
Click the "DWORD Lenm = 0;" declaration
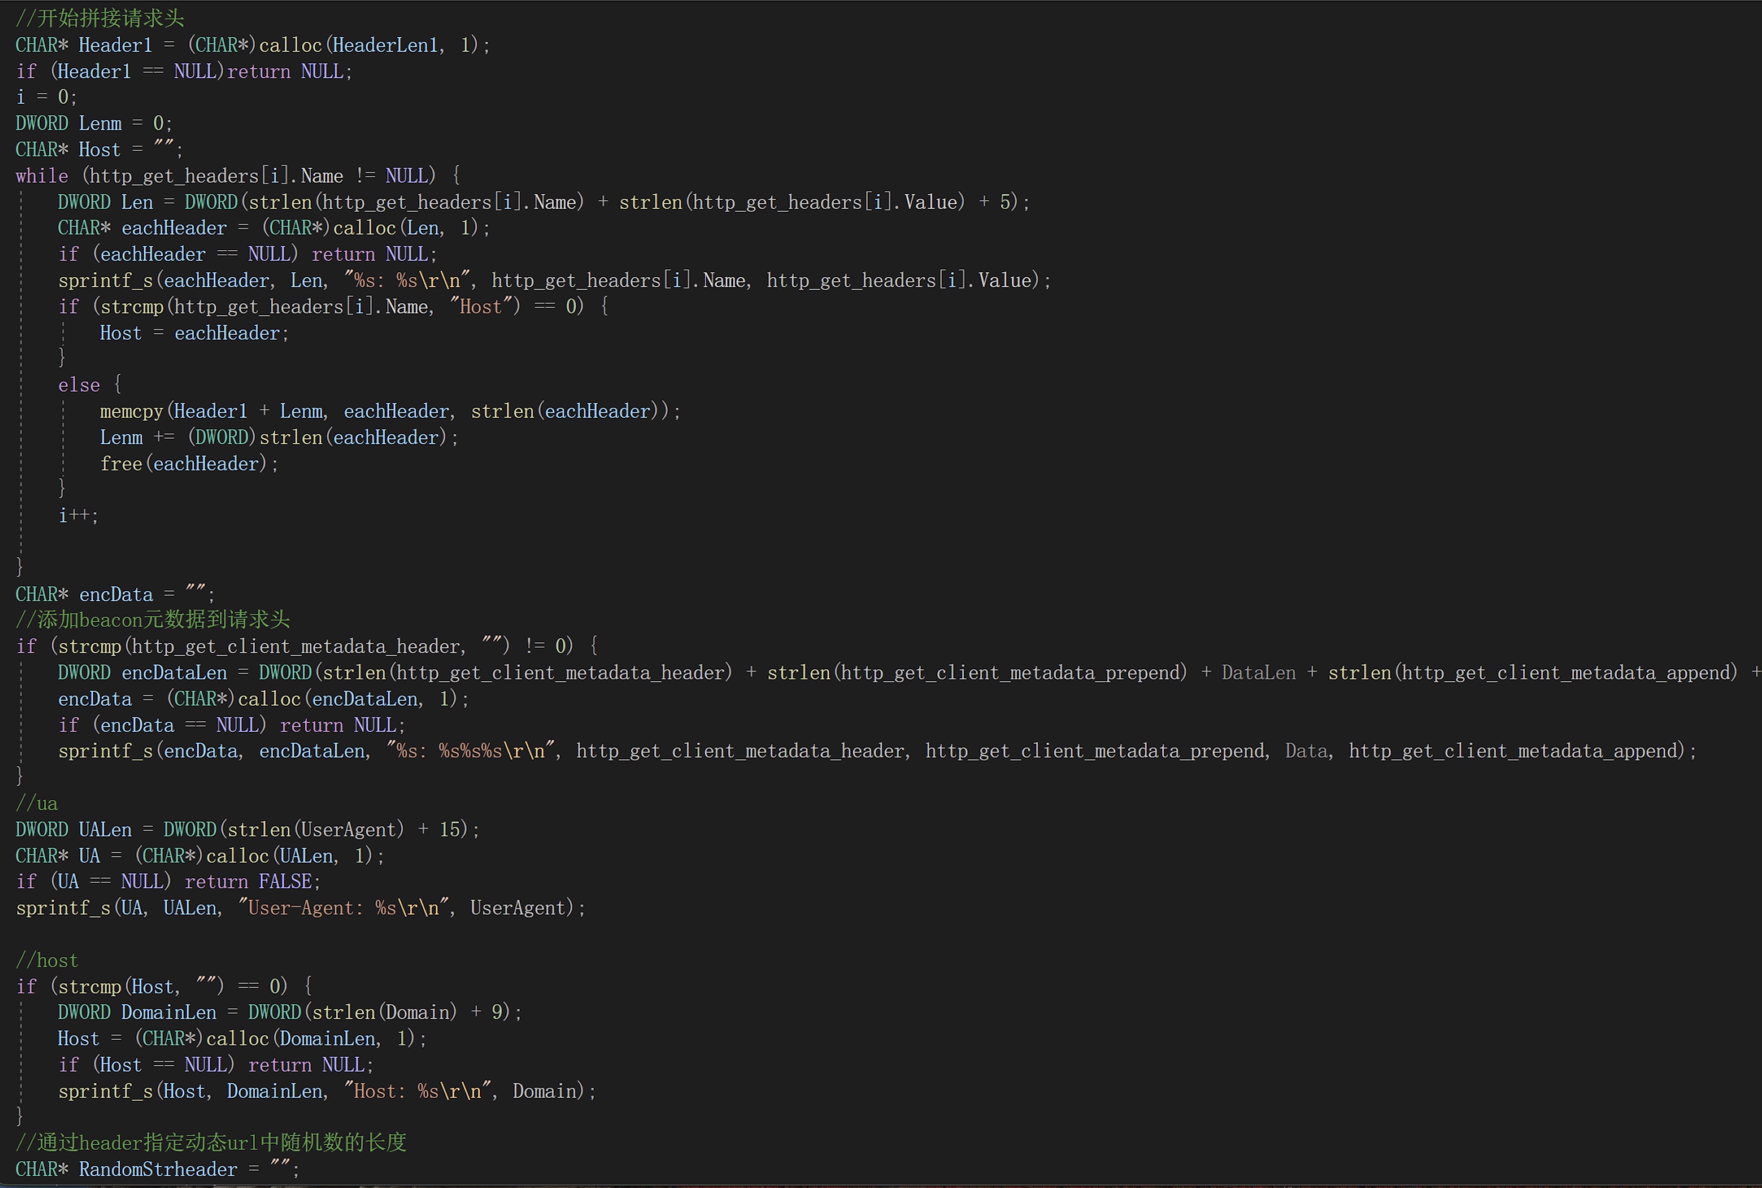pyautogui.click(x=94, y=124)
